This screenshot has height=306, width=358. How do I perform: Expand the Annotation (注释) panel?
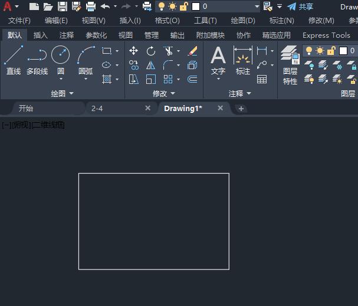tap(240, 93)
